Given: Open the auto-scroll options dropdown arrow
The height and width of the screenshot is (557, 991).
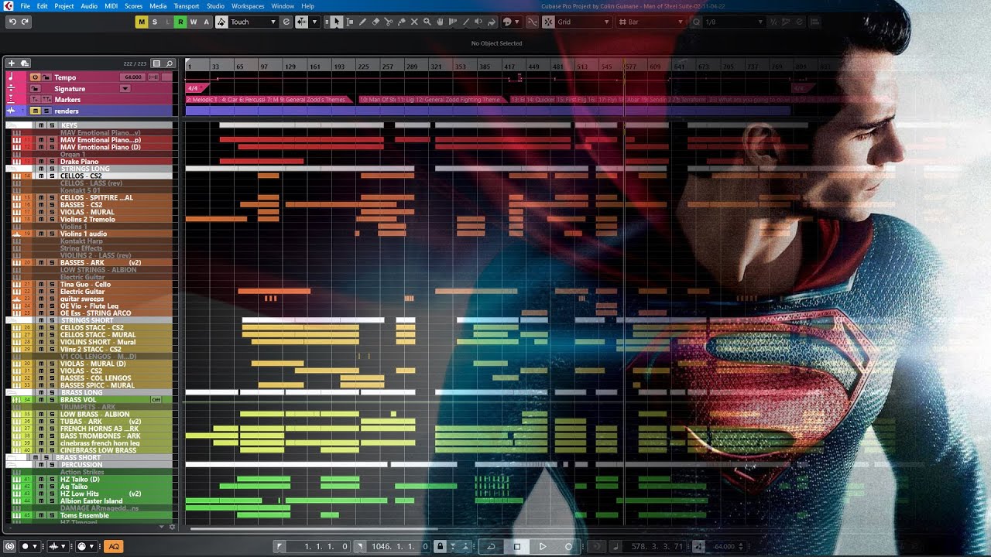Looking at the screenshot, I should point(314,22).
